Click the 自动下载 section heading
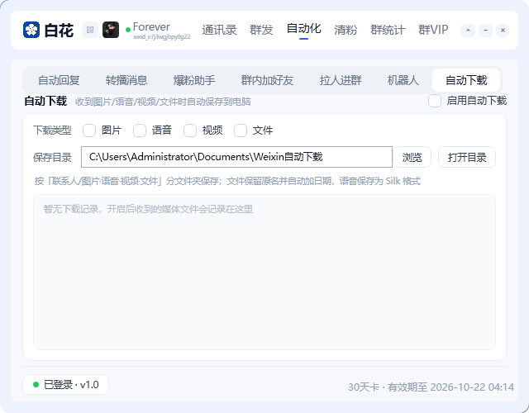 tap(45, 101)
